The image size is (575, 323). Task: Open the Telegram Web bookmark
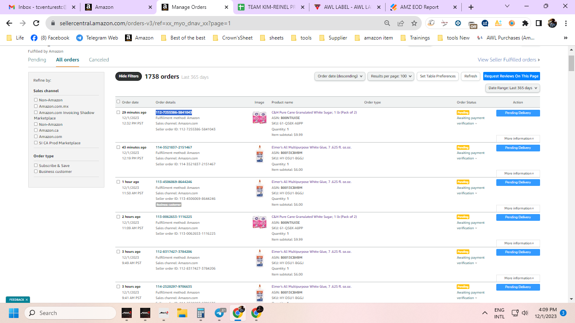[97, 38]
